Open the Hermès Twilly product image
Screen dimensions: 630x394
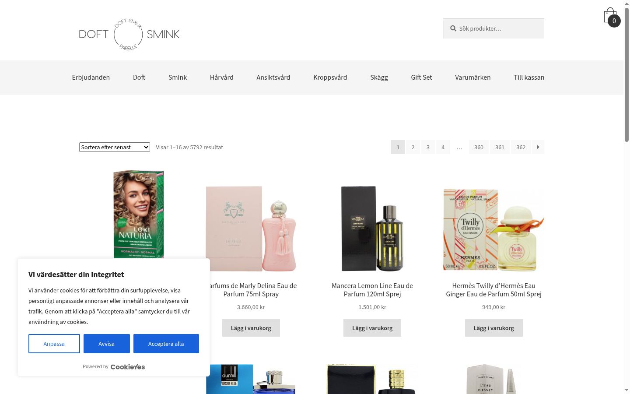pyautogui.click(x=494, y=229)
